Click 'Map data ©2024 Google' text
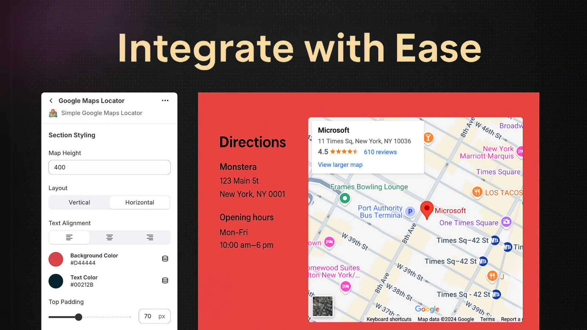The height and width of the screenshot is (330, 587). (446, 319)
